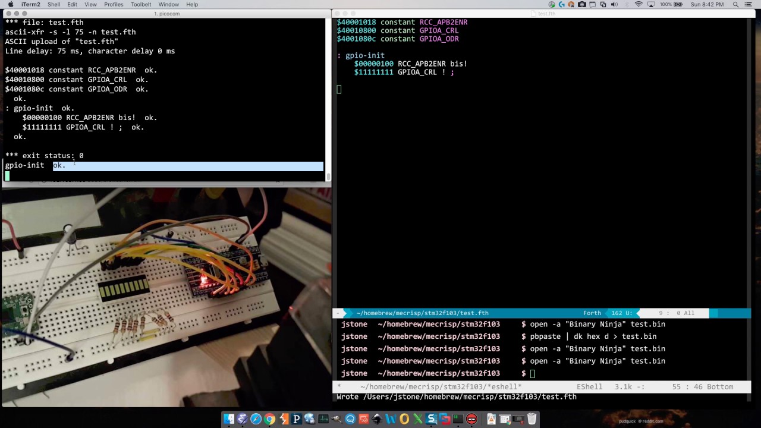Click the 'Wrote /Users/jstone...test.fth' echo message

point(457,396)
